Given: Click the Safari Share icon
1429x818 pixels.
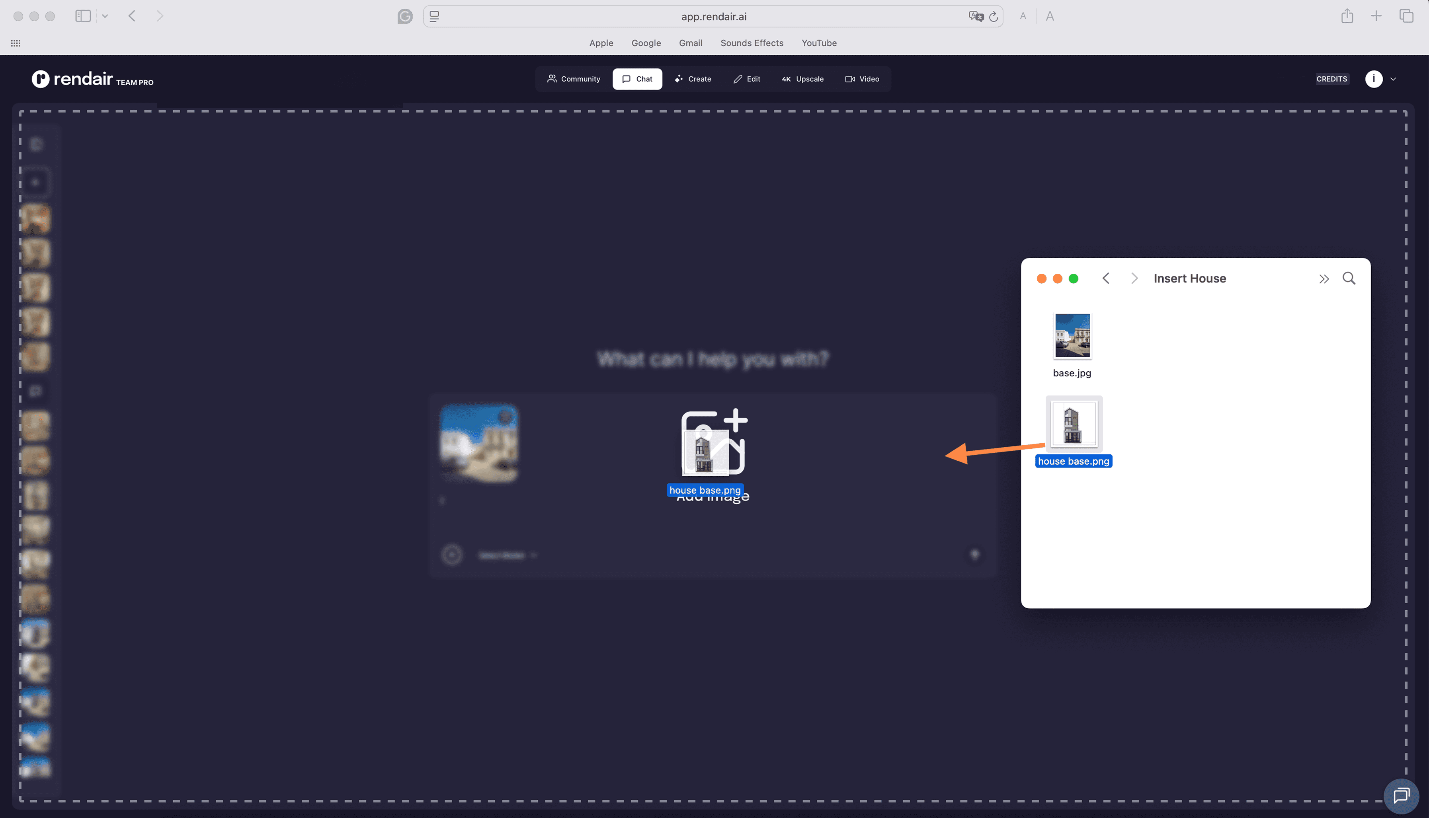Looking at the screenshot, I should click(1347, 16).
